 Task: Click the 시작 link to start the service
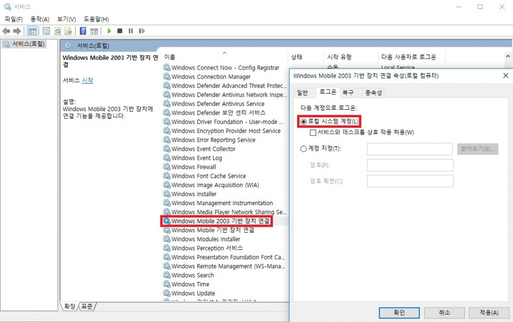tap(87, 80)
